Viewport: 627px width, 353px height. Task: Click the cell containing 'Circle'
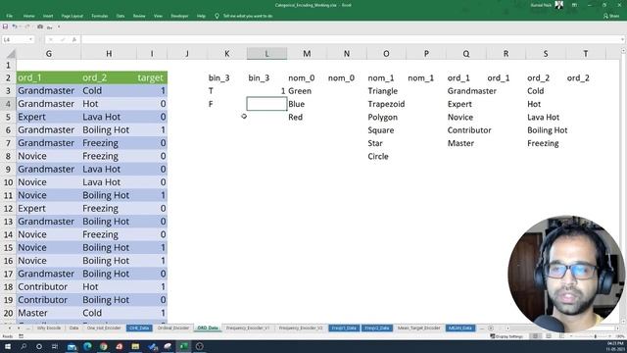[386, 157]
